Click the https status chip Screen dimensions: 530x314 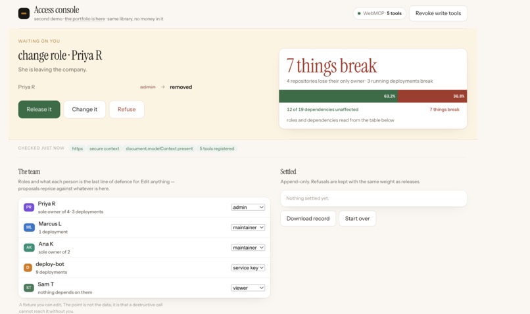click(78, 148)
